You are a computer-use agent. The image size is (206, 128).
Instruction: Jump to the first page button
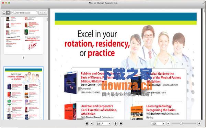click(87, 124)
